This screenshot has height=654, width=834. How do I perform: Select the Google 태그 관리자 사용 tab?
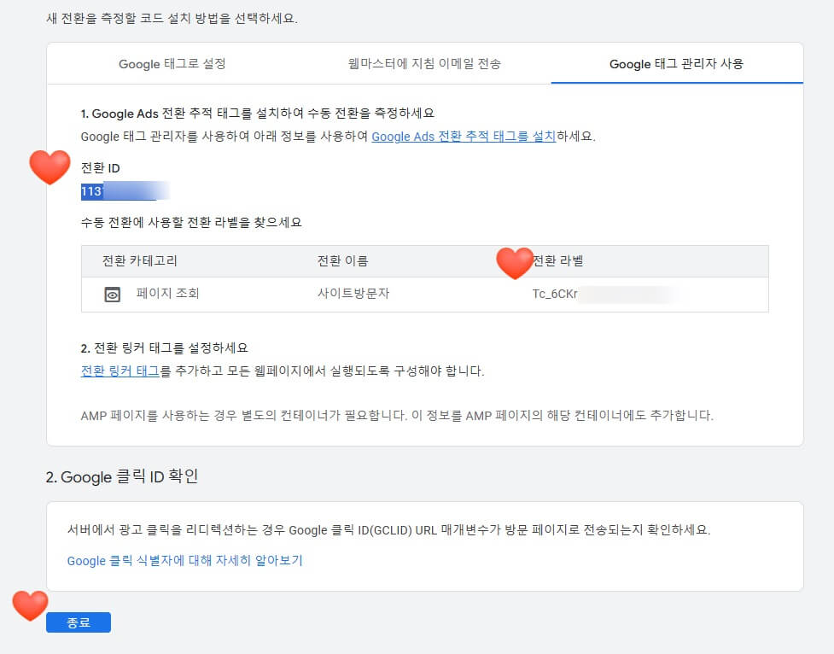click(676, 64)
